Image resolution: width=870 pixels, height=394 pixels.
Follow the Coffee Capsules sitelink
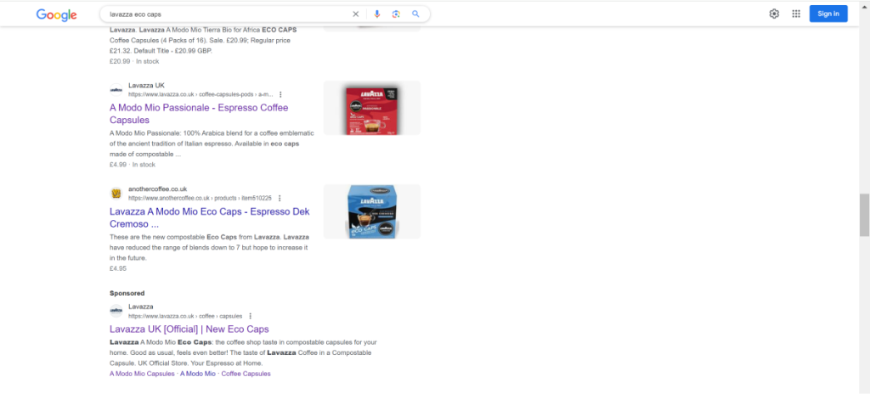point(246,374)
